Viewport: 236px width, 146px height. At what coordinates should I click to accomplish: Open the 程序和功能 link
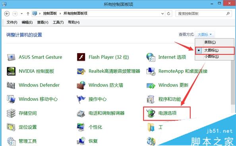pyautogui.click(x=170, y=99)
